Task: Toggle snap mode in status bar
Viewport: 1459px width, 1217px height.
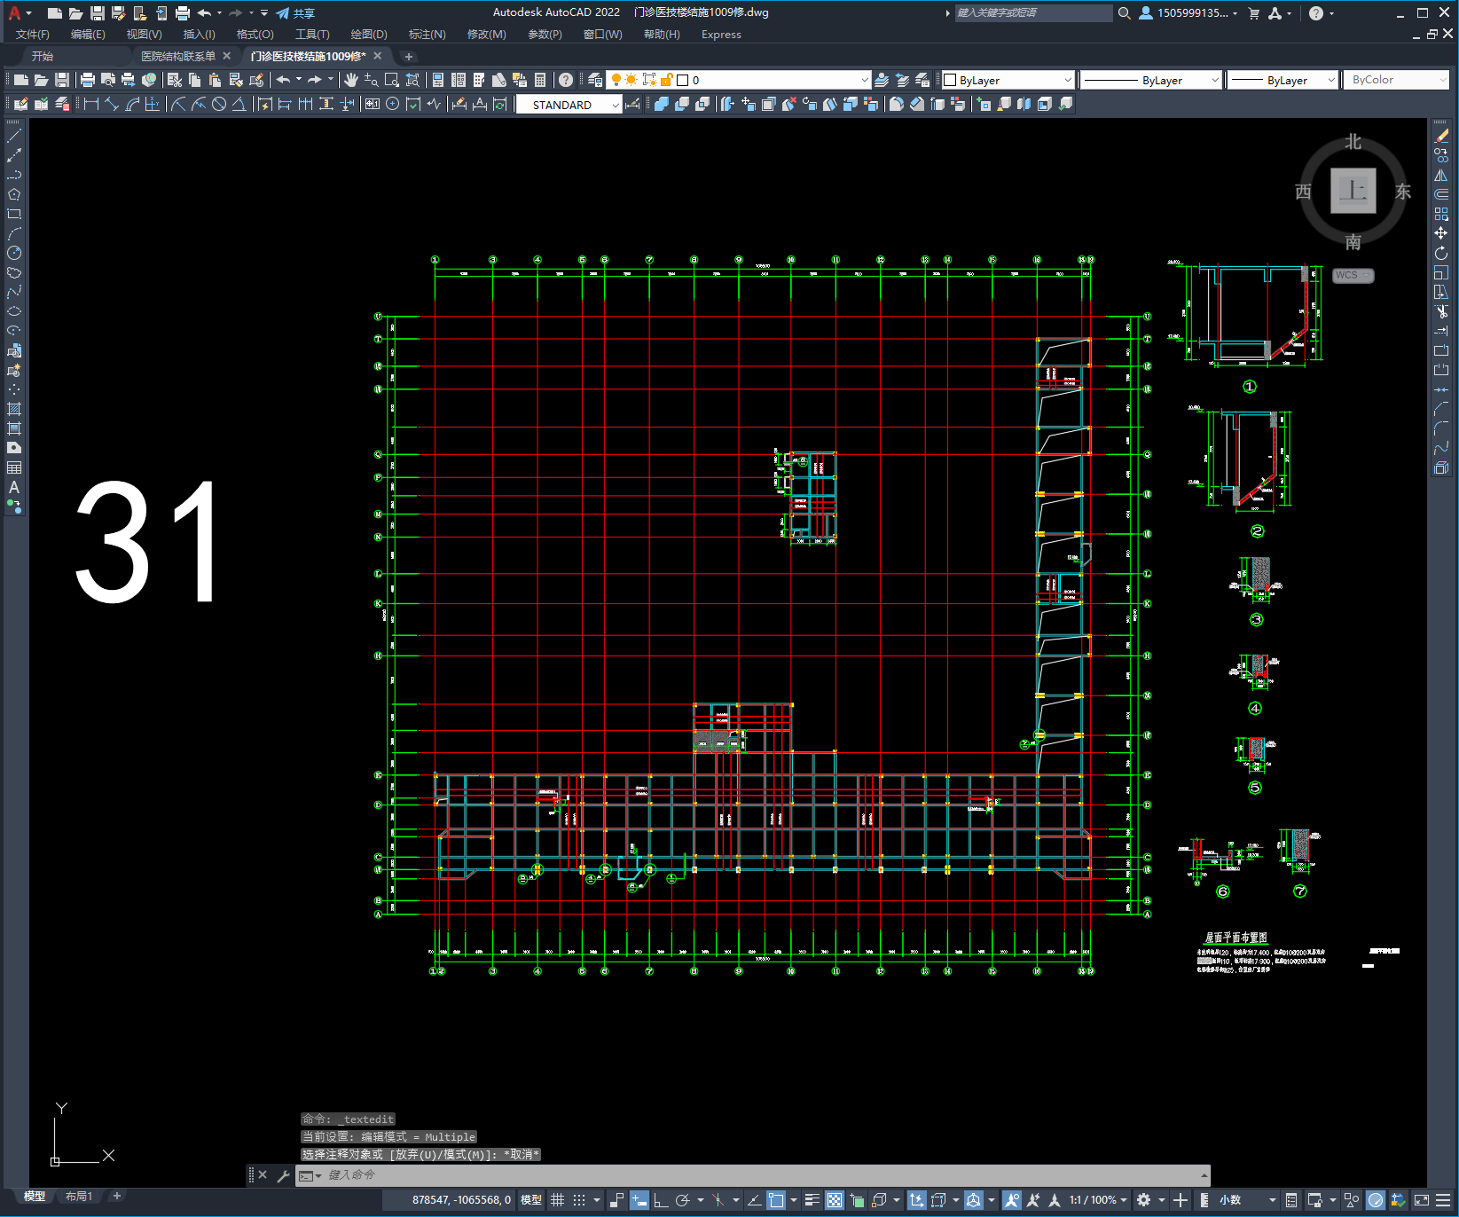Action: [579, 1200]
